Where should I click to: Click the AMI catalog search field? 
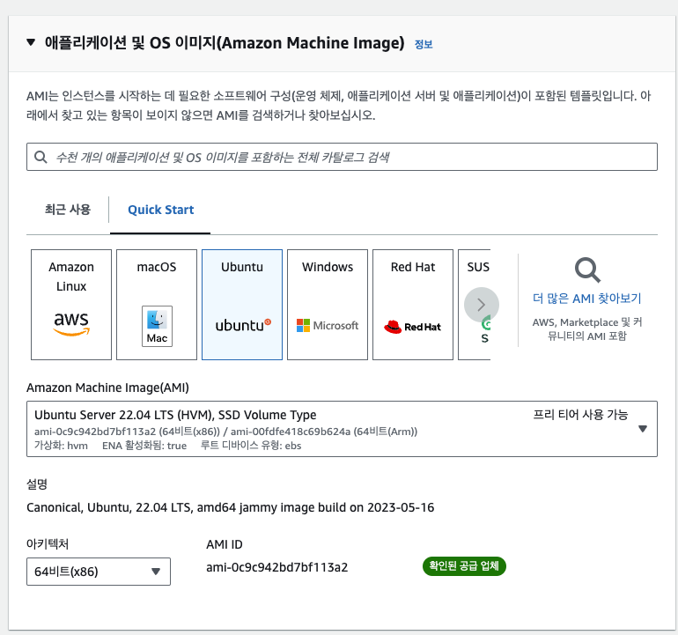[x=342, y=157]
